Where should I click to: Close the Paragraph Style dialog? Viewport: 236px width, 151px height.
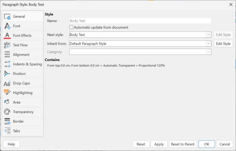[231, 4]
